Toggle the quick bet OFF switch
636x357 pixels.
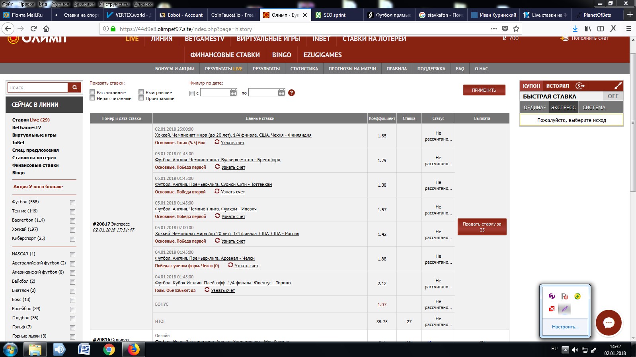click(x=613, y=96)
